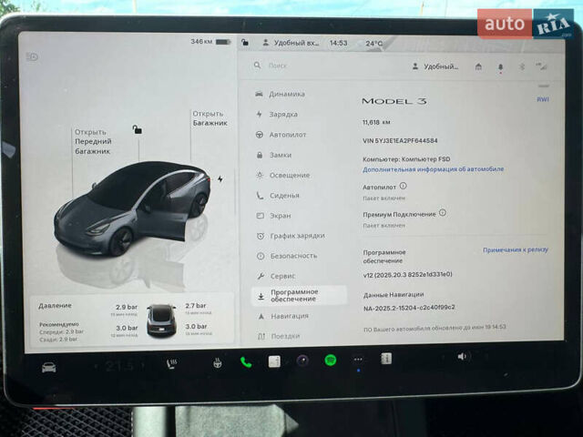Tap info icon next to Премиум Подключение
583x437 pixels.
click(443, 212)
